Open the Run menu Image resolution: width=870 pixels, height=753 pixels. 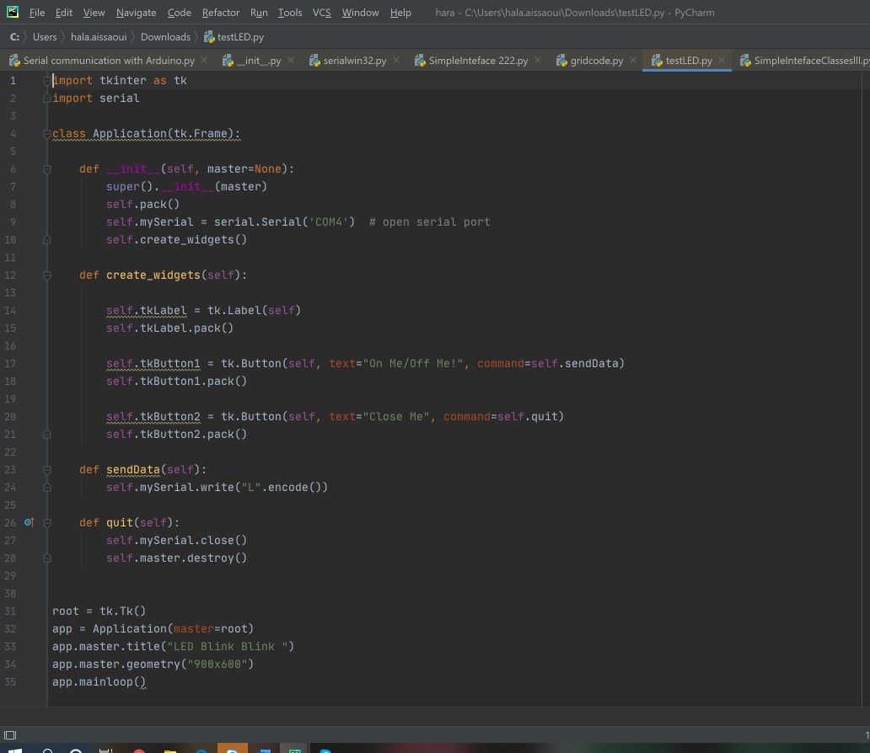tap(259, 12)
